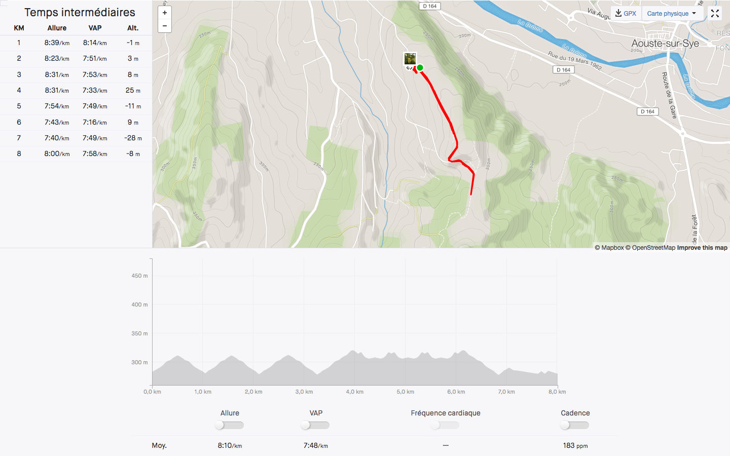Open the Mapbox attribution link

[x=609, y=248]
